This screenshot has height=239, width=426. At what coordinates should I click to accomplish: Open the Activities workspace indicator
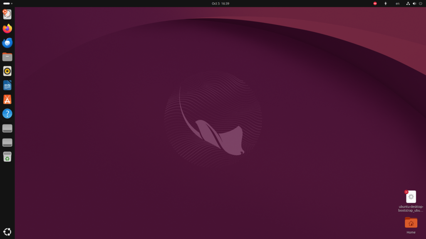[x=7, y=3]
